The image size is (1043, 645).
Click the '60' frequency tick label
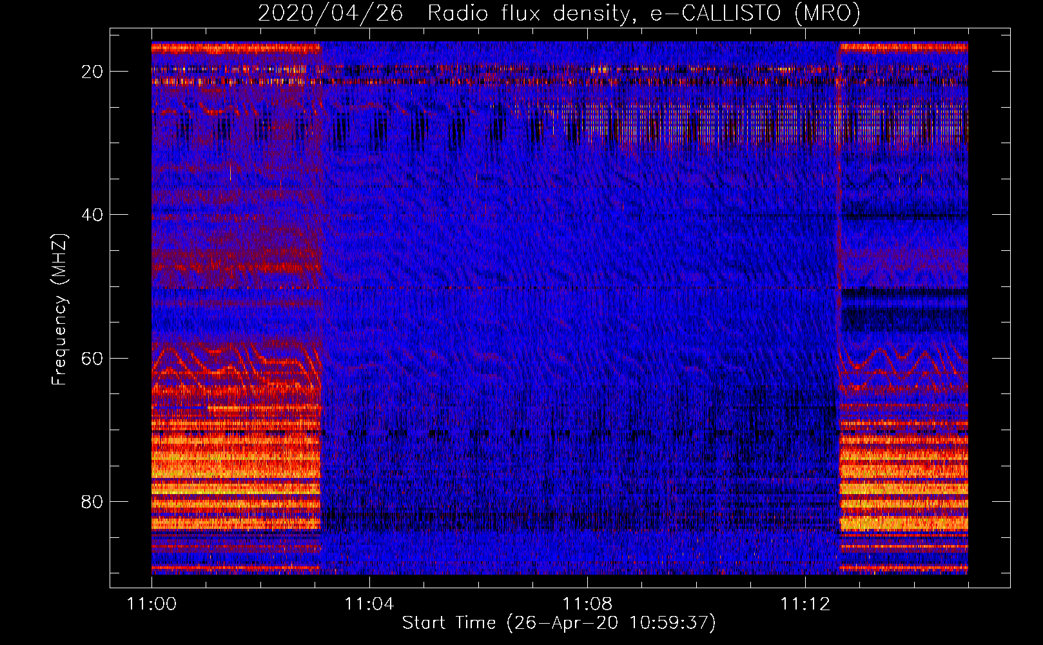[x=93, y=358]
